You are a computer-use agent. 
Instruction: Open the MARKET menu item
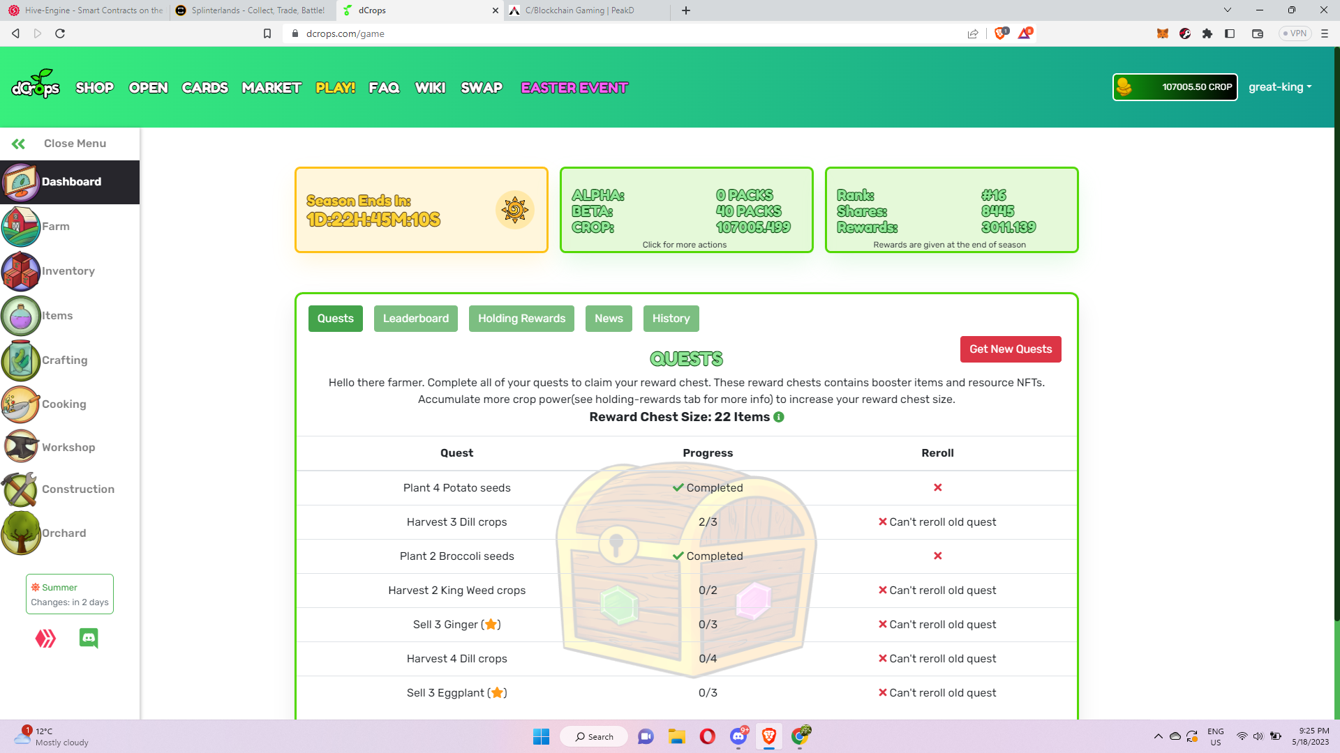click(x=271, y=88)
